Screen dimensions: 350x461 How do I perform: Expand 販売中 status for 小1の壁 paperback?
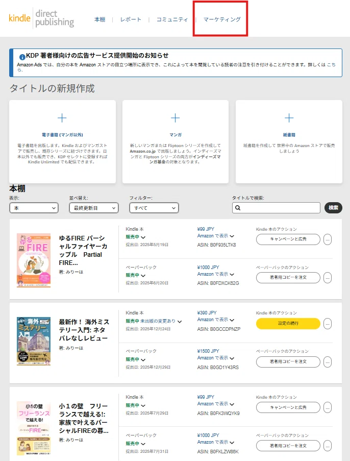(136, 443)
